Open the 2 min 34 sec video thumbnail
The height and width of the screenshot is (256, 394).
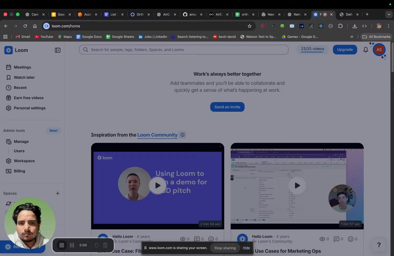tap(158, 186)
